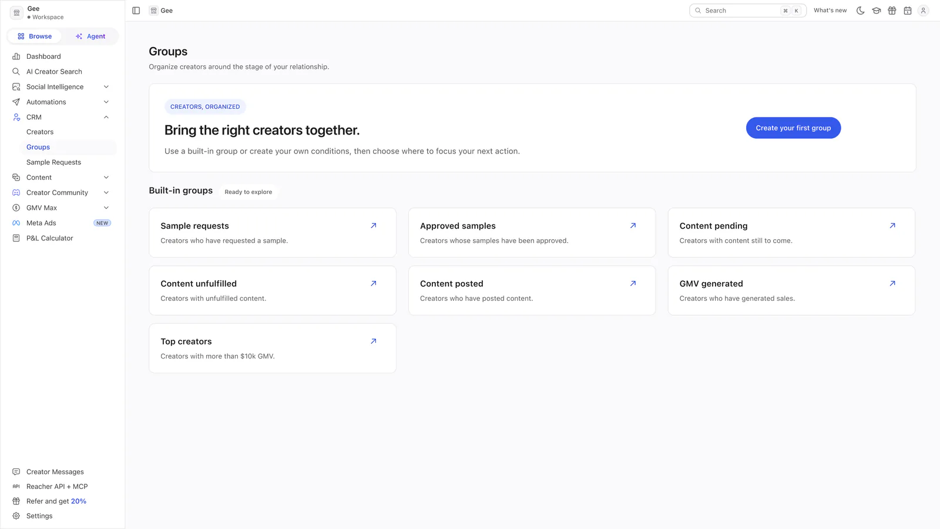
Task: Expand Content section chevron
Action: [106, 178]
